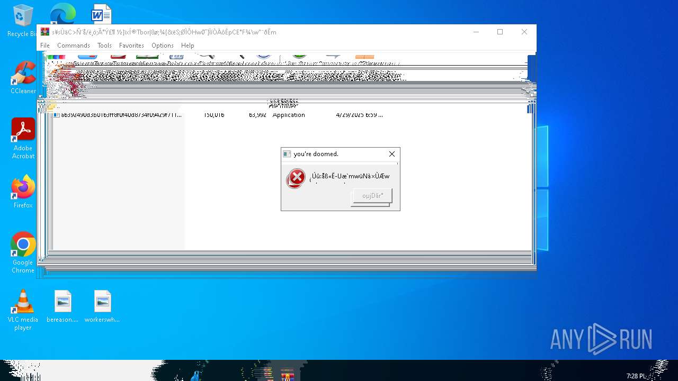The image size is (678, 381).
Task: Open the Tools menu
Action: (104, 46)
